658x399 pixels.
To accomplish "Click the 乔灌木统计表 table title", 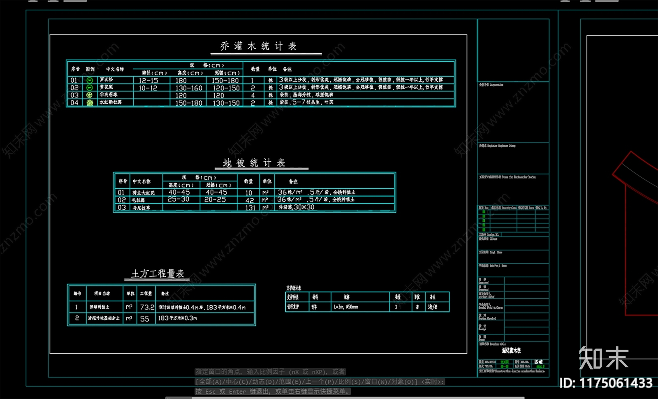I will coord(258,46).
